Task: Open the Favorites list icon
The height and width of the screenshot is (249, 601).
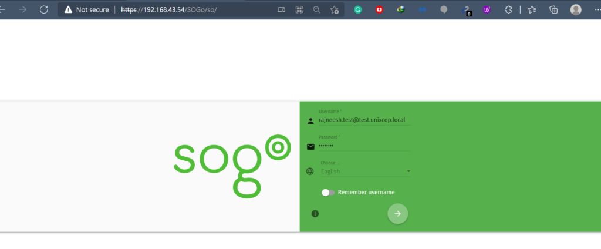Action: 532,9
